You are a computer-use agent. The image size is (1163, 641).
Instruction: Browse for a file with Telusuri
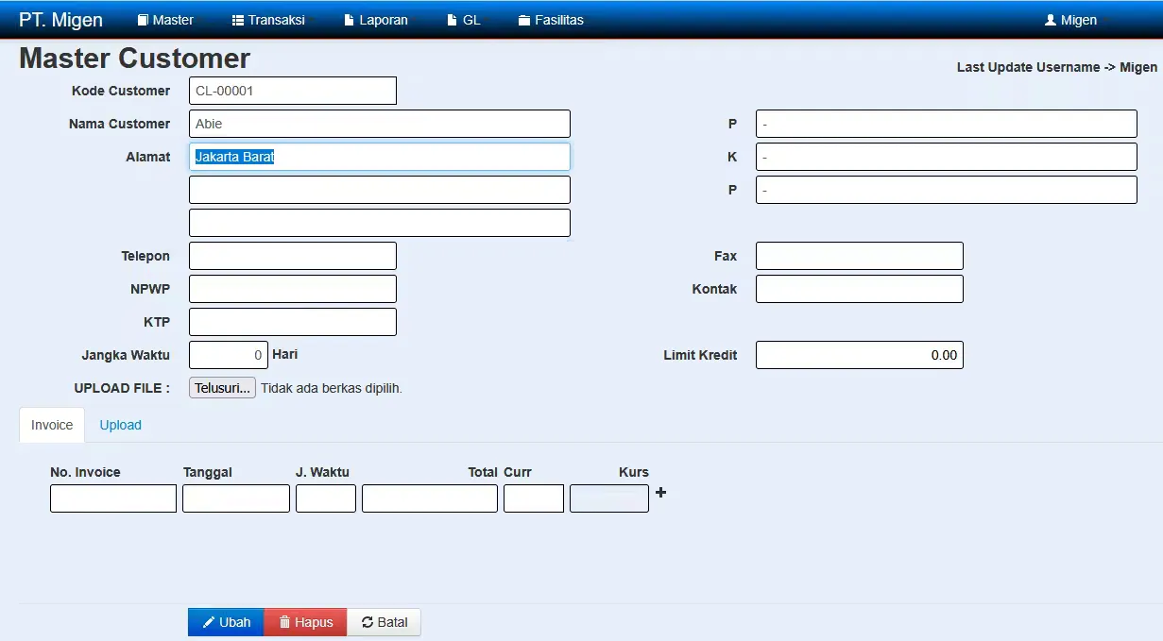click(x=222, y=388)
